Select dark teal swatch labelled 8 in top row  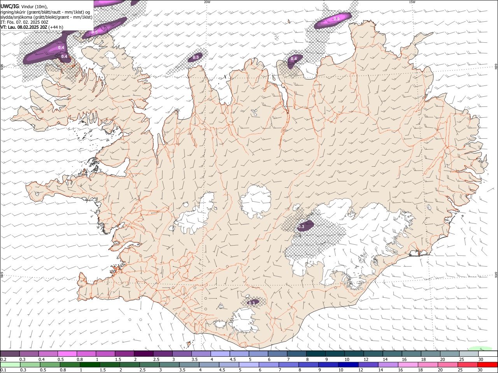316,354
